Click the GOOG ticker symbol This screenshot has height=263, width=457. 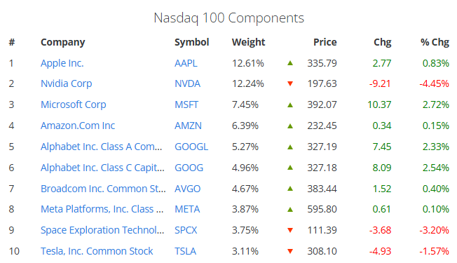tap(189, 168)
